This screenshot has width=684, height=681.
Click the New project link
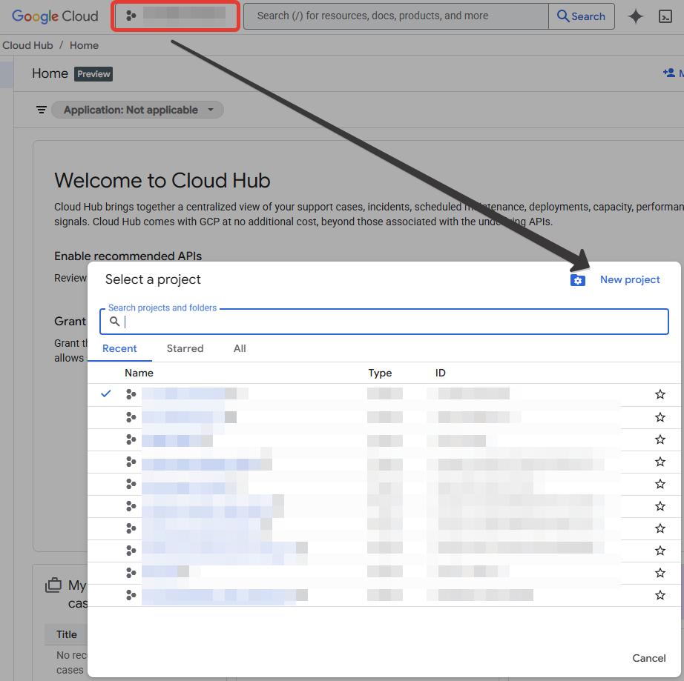tap(630, 279)
